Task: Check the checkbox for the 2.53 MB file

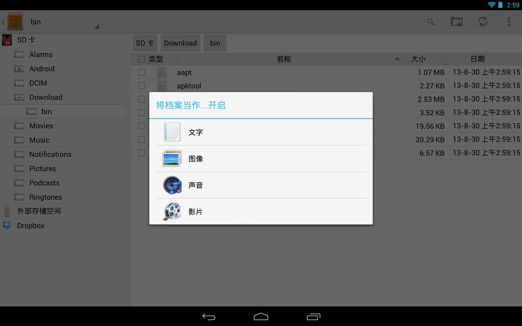Action: 142,99
